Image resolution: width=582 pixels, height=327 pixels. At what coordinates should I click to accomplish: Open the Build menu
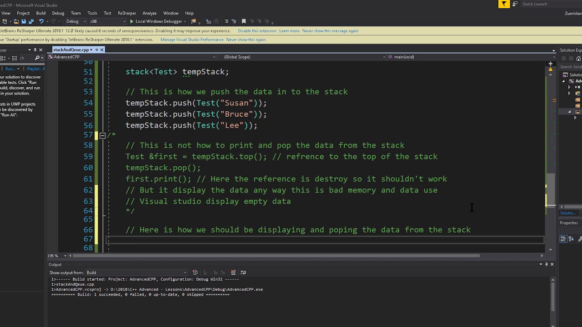pos(41,13)
